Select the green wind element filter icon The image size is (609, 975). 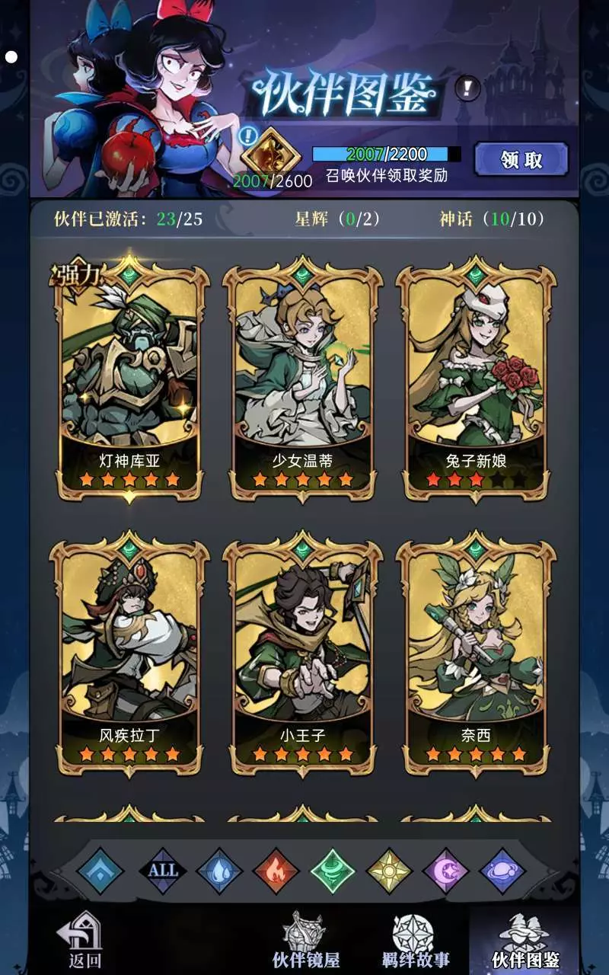coord(333,870)
